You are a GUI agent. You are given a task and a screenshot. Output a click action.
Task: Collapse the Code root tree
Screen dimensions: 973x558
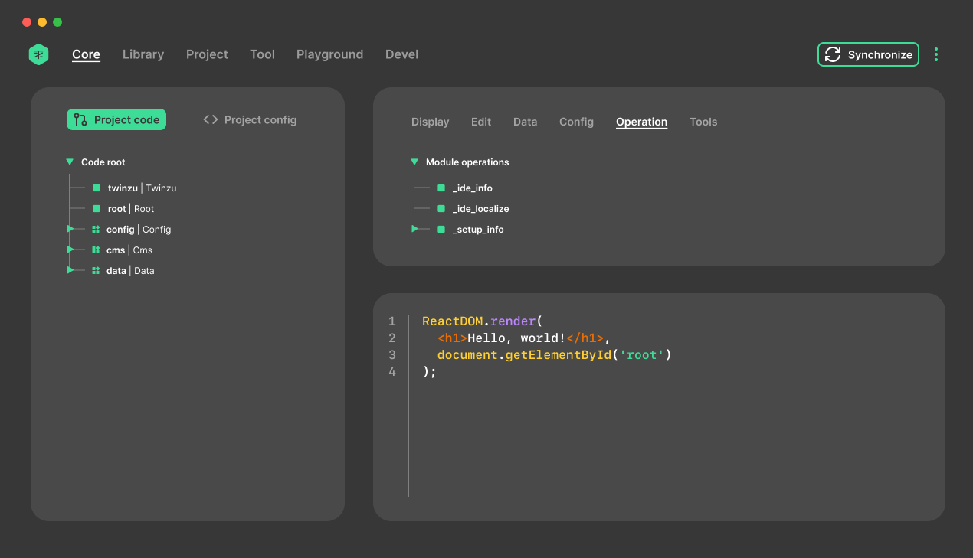click(x=70, y=162)
